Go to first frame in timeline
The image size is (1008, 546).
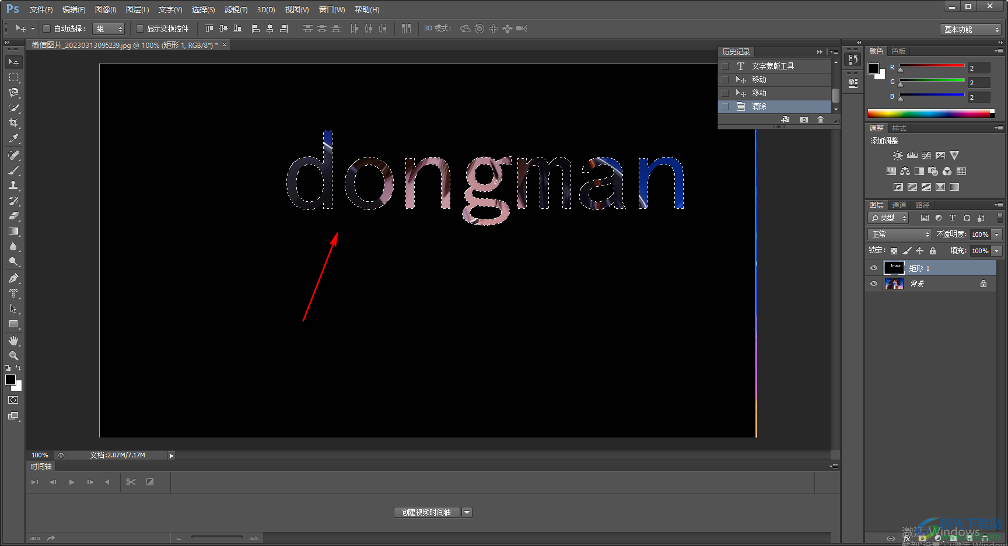34,482
